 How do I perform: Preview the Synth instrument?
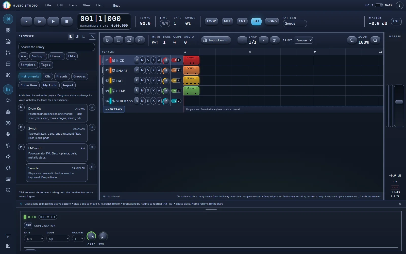(x=21, y=127)
